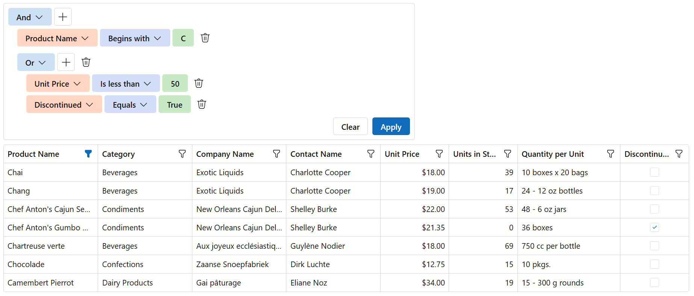Apply the filter expression
This screenshot has height=296, width=694.
click(x=391, y=126)
